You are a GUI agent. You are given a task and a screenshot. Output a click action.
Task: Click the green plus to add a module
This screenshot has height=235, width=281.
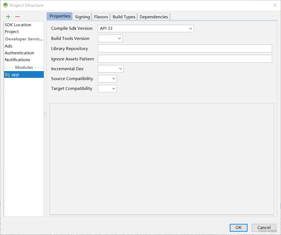pos(8,16)
